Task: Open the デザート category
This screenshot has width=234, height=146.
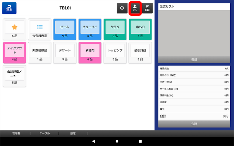Action: [65, 52]
